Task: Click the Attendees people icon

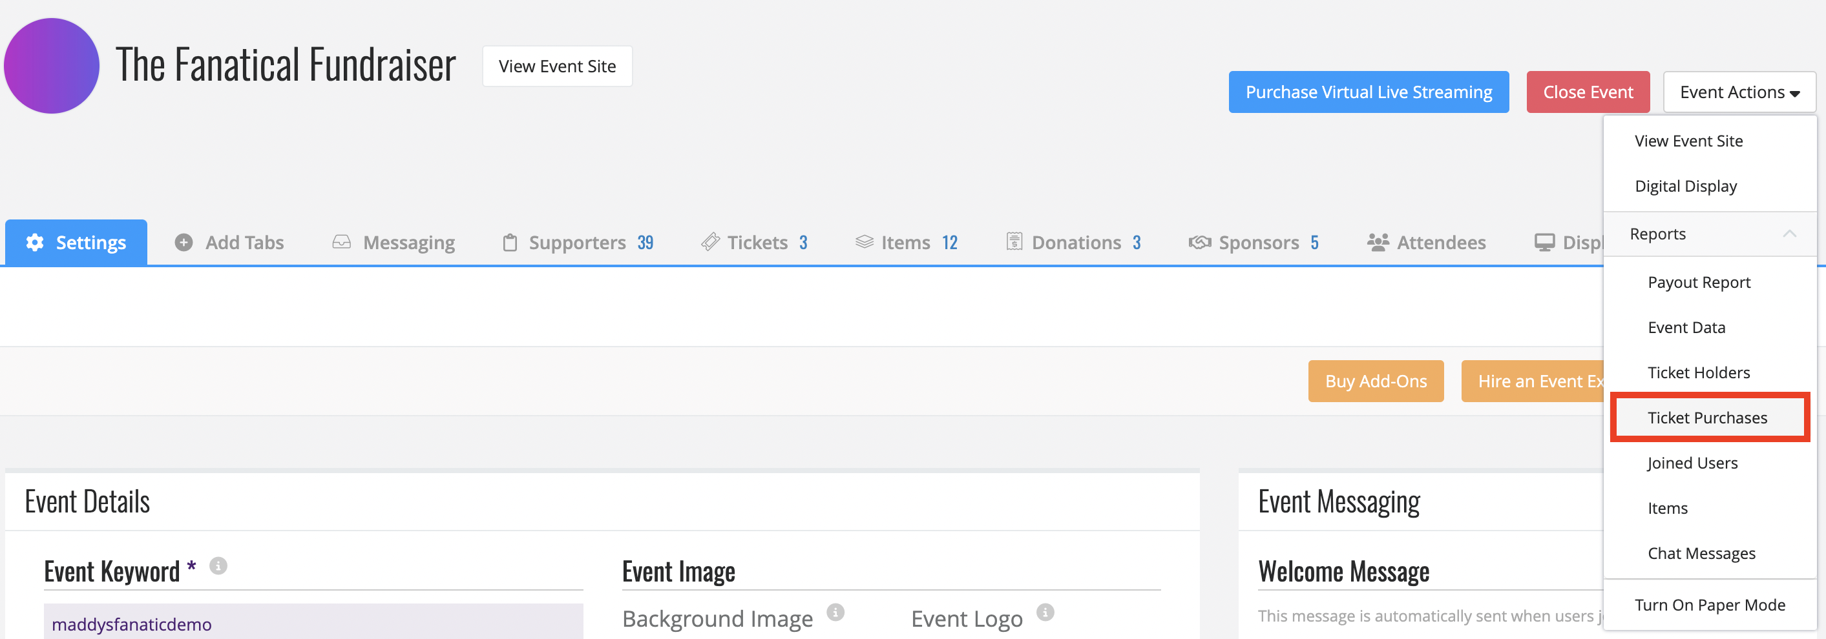Action: coord(1378,242)
